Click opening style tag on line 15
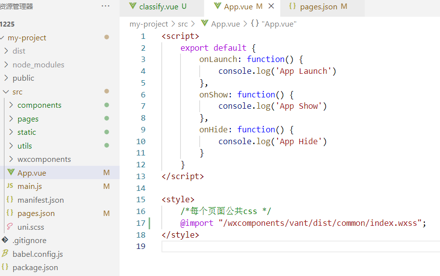 coord(178,199)
